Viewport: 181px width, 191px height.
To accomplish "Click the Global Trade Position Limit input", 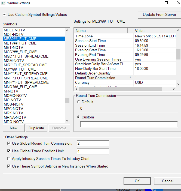I will (93, 151).
